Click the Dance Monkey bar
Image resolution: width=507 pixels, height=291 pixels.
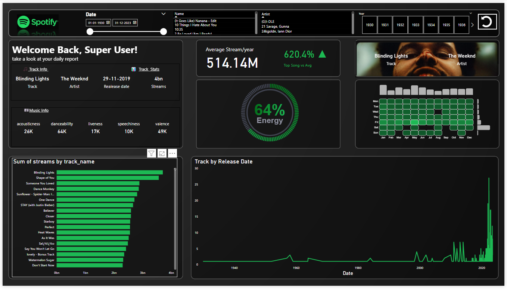click(x=97, y=189)
